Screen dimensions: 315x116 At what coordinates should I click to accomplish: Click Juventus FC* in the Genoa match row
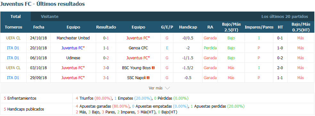(x=73, y=48)
